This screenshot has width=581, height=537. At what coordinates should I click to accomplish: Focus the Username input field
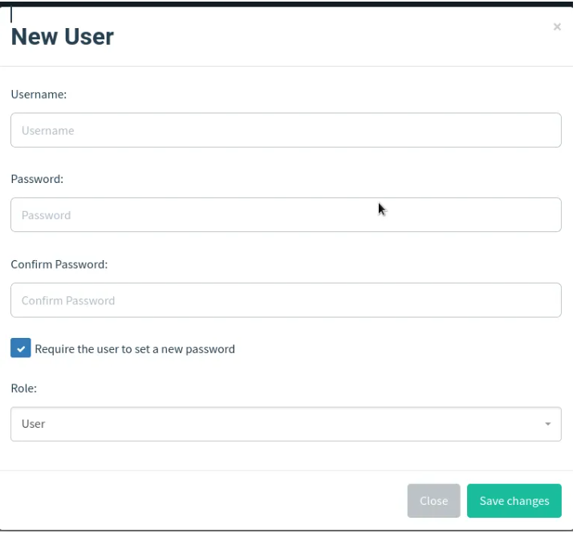coord(286,130)
